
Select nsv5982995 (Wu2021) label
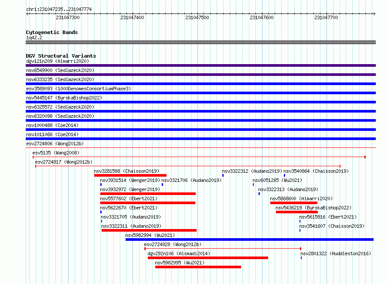[180, 263]
